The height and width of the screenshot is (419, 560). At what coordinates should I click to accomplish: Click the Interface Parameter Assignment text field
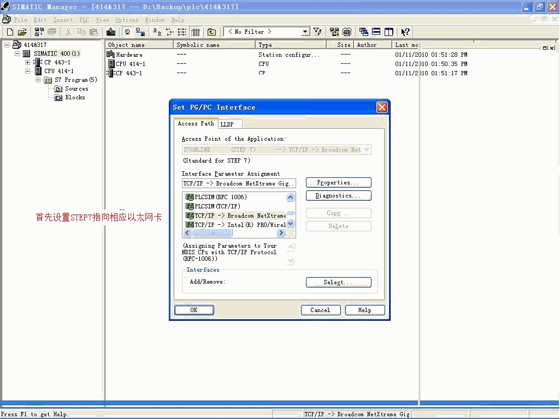point(239,184)
